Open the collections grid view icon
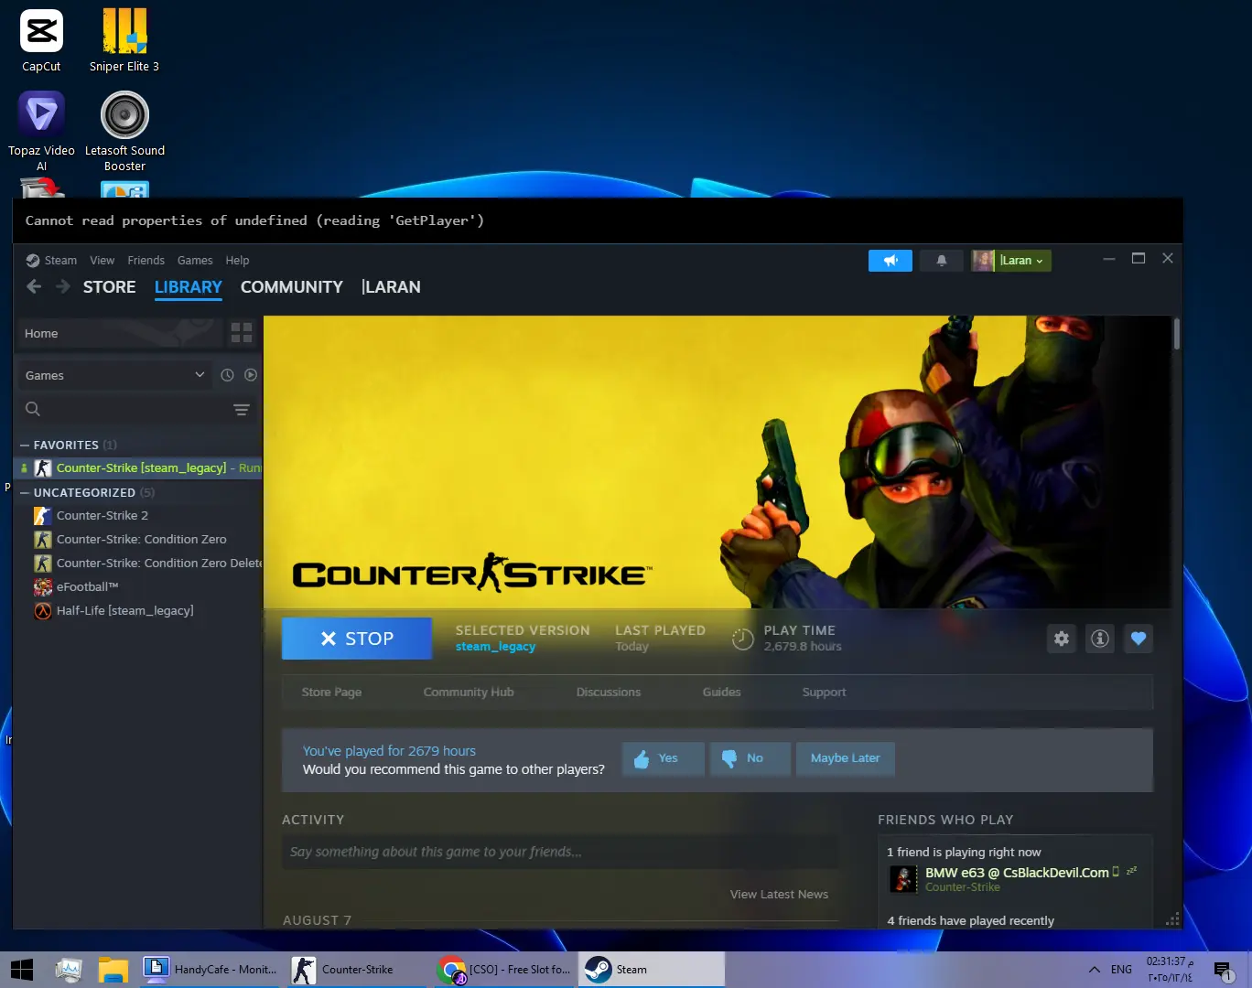This screenshot has height=988, width=1252. (x=242, y=333)
